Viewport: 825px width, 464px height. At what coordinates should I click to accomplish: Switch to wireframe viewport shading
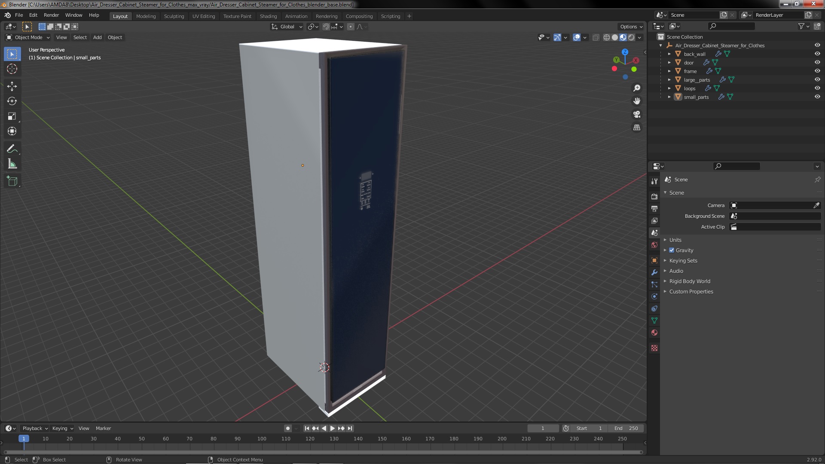(x=607, y=37)
